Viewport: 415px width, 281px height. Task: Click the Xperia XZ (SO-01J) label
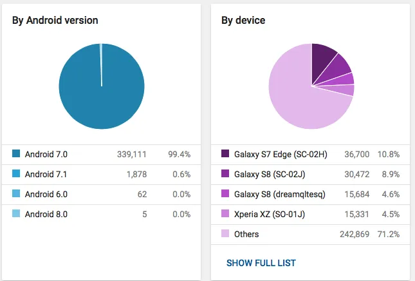(270, 214)
